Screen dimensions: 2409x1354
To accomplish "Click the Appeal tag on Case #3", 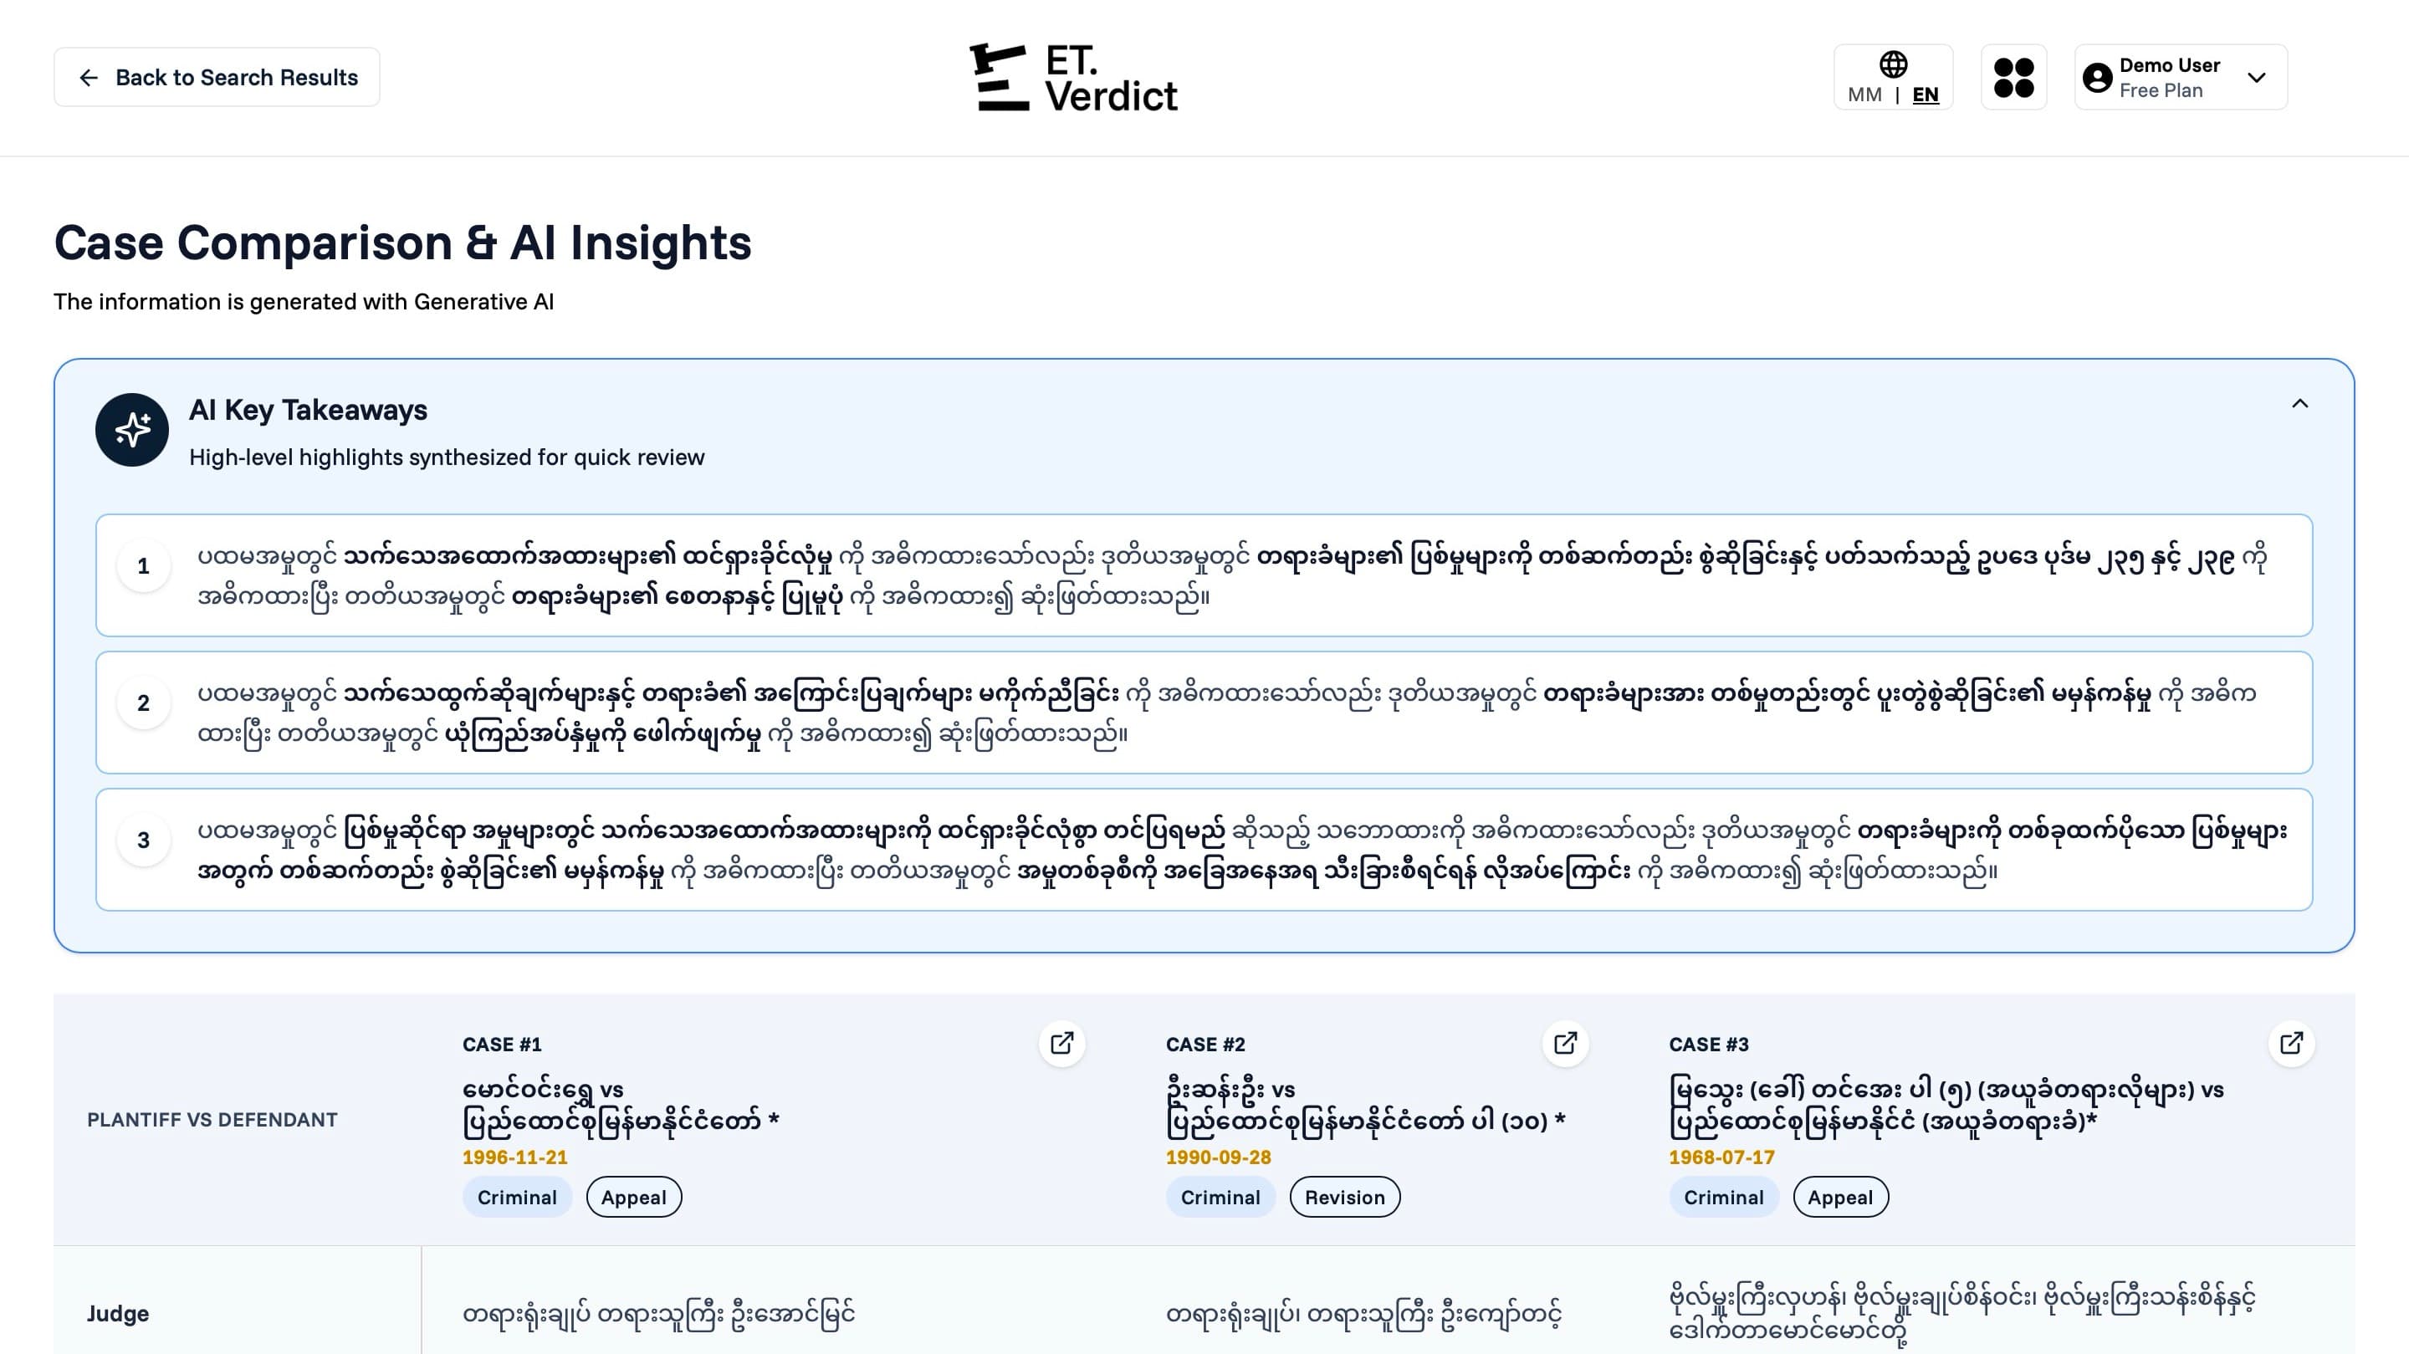I will [x=1839, y=1197].
